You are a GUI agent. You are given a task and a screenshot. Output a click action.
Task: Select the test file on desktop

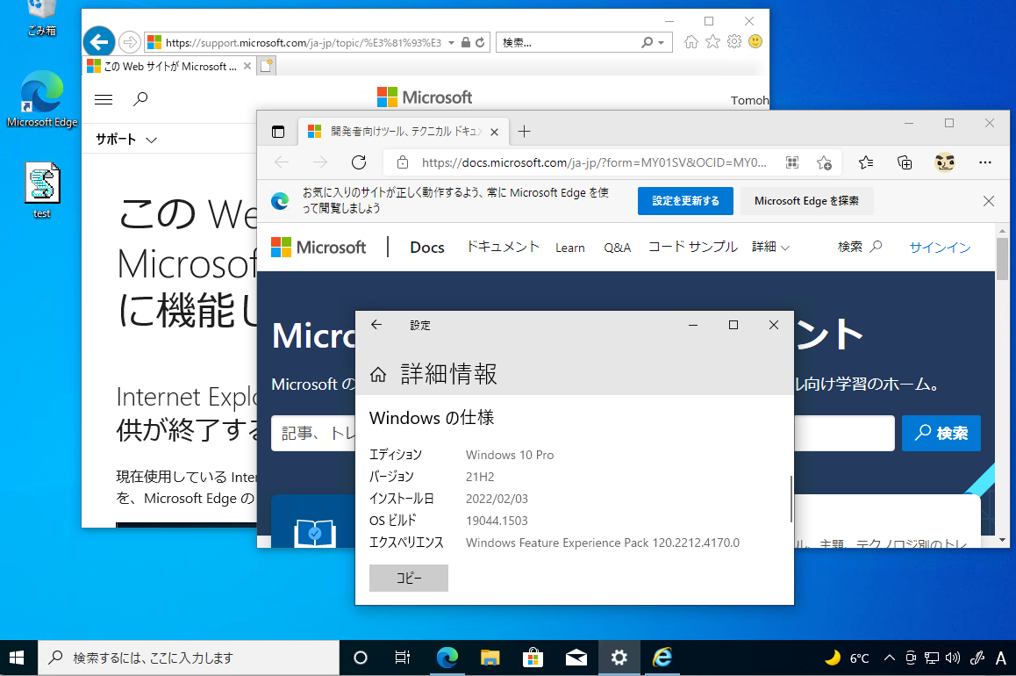pyautogui.click(x=42, y=190)
